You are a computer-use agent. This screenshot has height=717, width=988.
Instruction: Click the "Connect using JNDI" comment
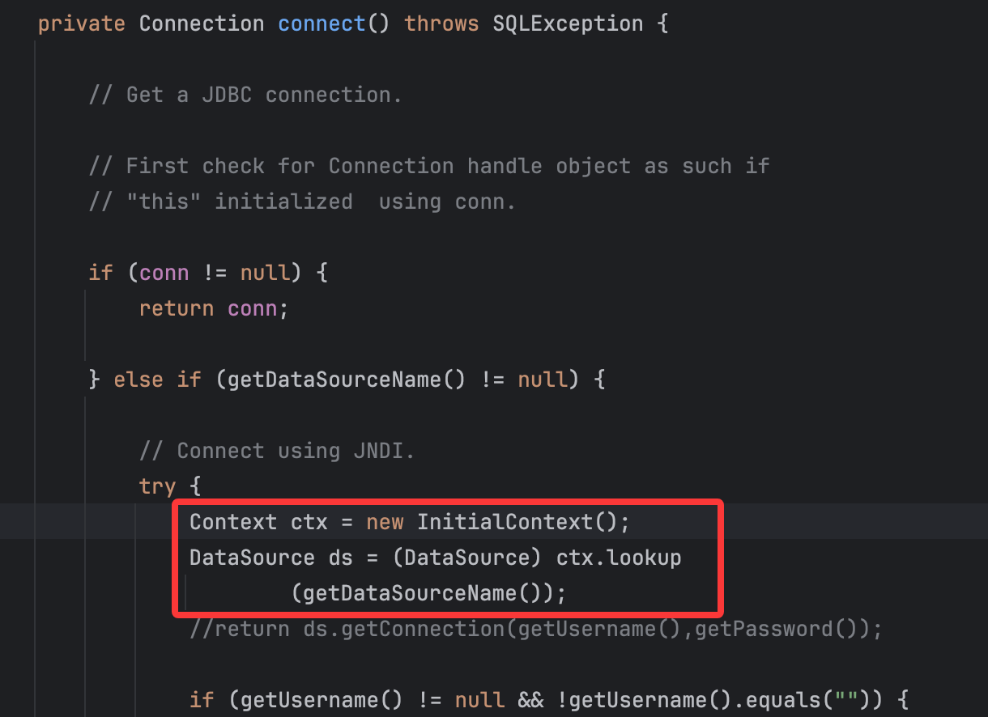(277, 451)
